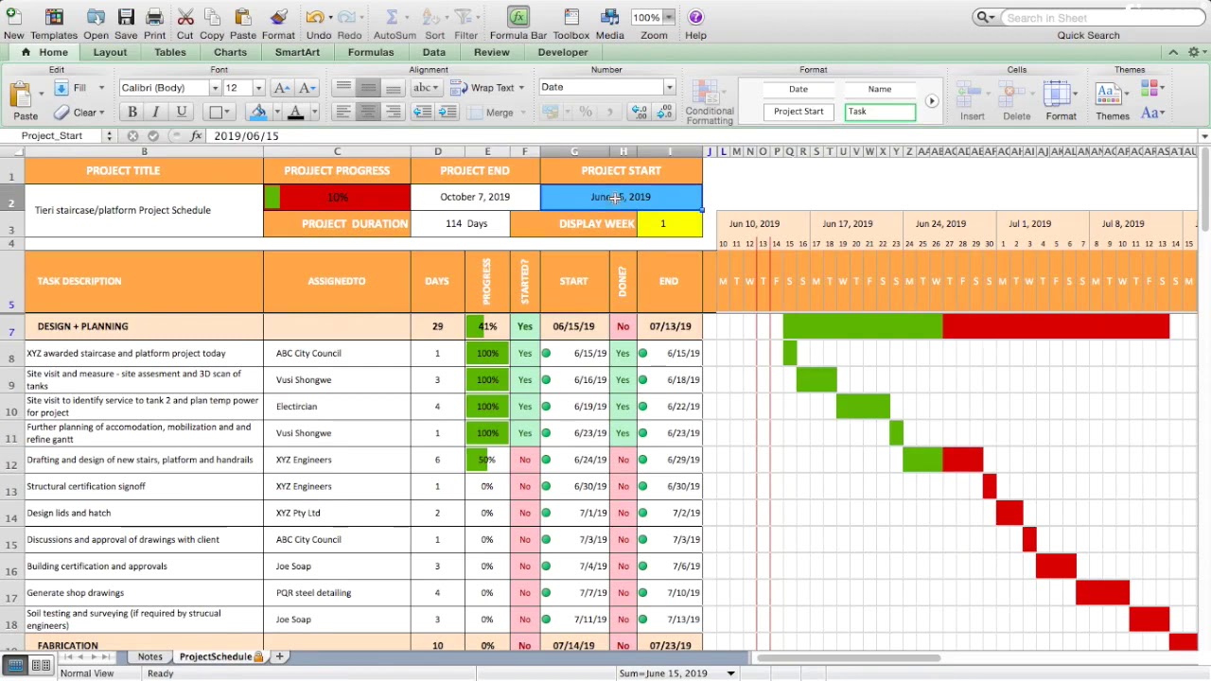The image size is (1211, 681).
Task: Open Conditional Formatting
Action: coord(709,101)
